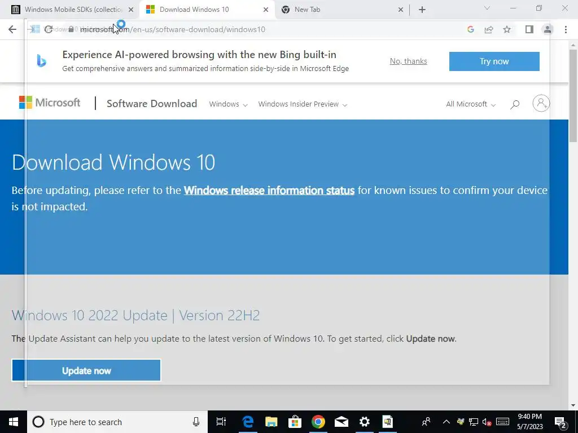
Task: Show hidden system tray icons
Action: coord(446,422)
